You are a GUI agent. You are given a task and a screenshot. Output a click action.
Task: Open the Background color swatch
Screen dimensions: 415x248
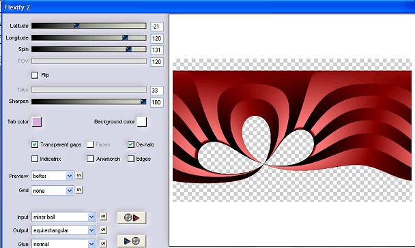pos(142,122)
